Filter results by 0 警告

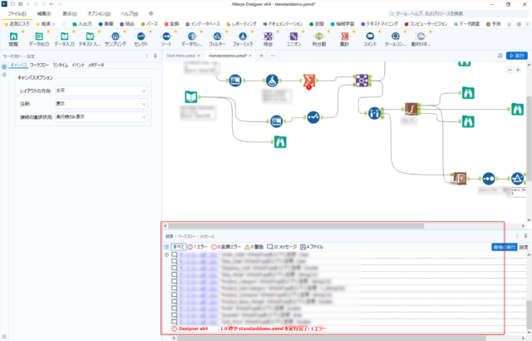tap(254, 247)
